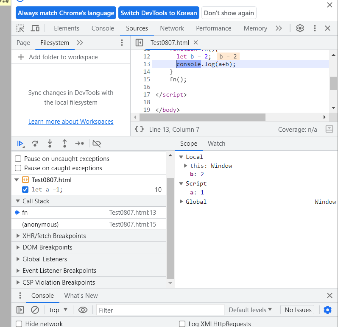Image resolution: width=338 pixels, height=327 pixels.
Task: Open the navigator pane three-dot menu
Action: (x=122, y=43)
